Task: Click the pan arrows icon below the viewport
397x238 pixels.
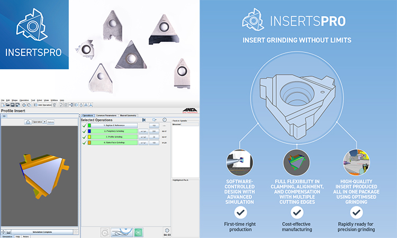Action: 4,232
